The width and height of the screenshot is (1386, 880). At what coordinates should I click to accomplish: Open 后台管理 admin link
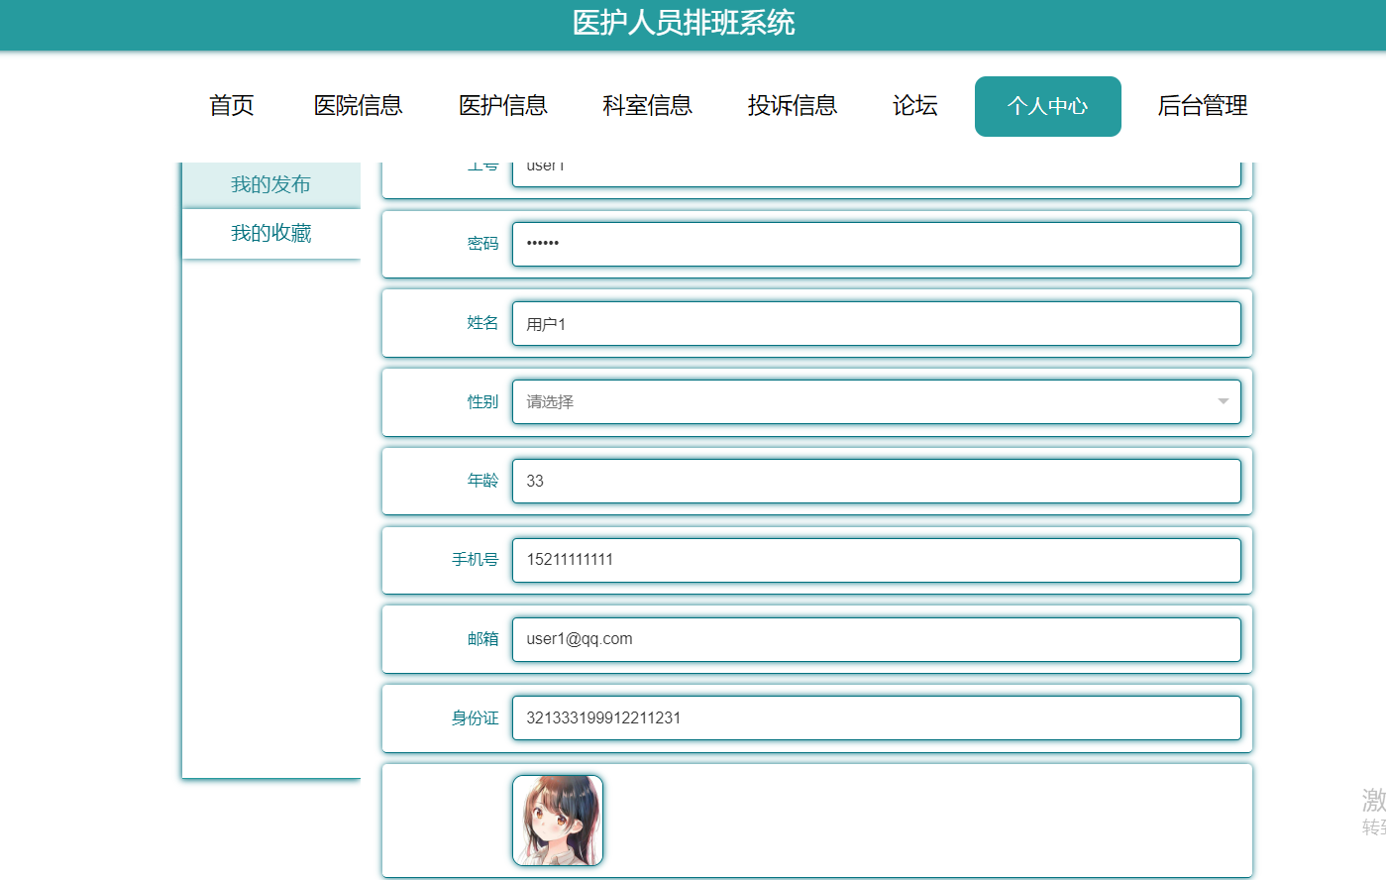1203,106
